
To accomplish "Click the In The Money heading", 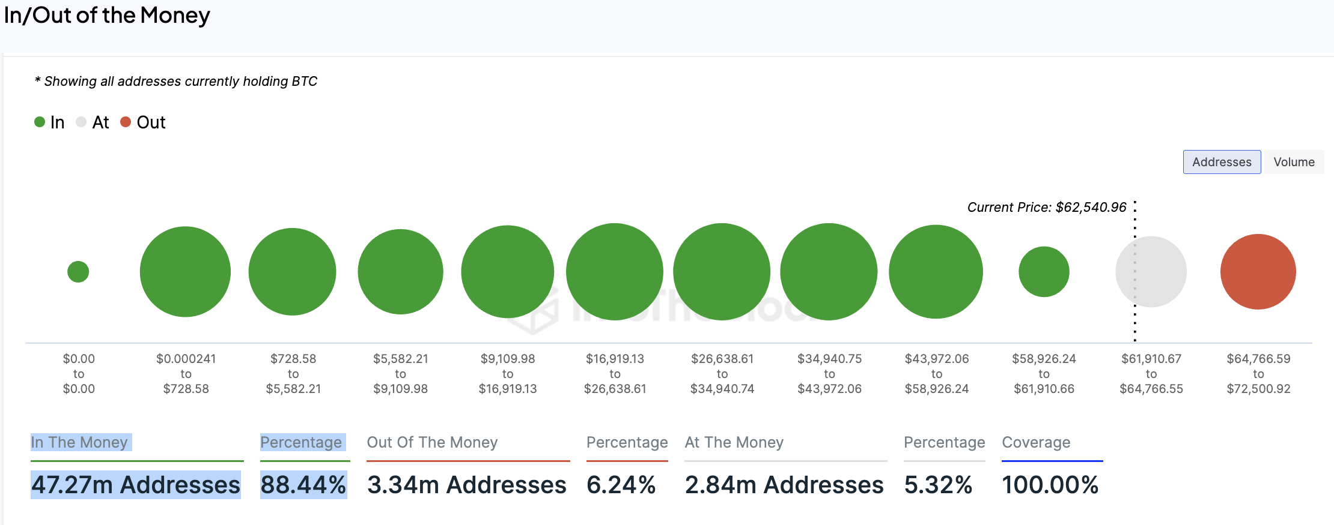I will click(79, 442).
